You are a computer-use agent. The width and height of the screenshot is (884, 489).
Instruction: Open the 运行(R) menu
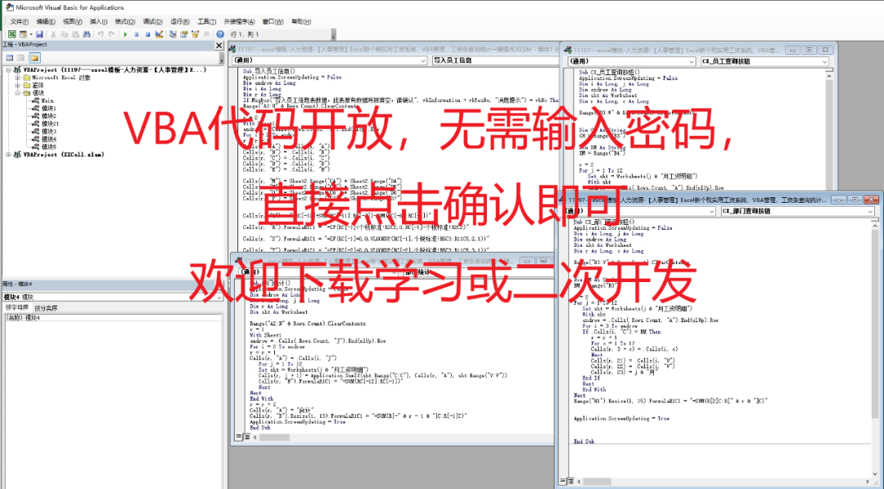coord(179,21)
